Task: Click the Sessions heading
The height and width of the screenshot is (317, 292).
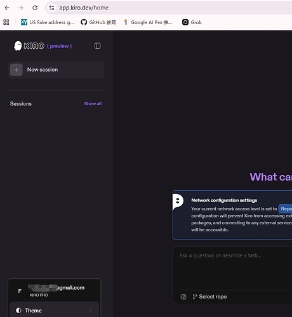Action: click(x=21, y=104)
